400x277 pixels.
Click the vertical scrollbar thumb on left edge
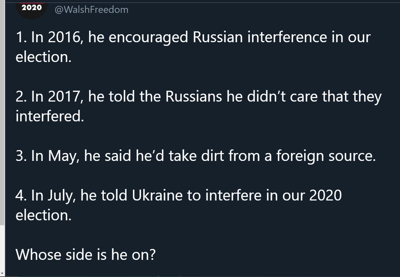tap(2, 112)
